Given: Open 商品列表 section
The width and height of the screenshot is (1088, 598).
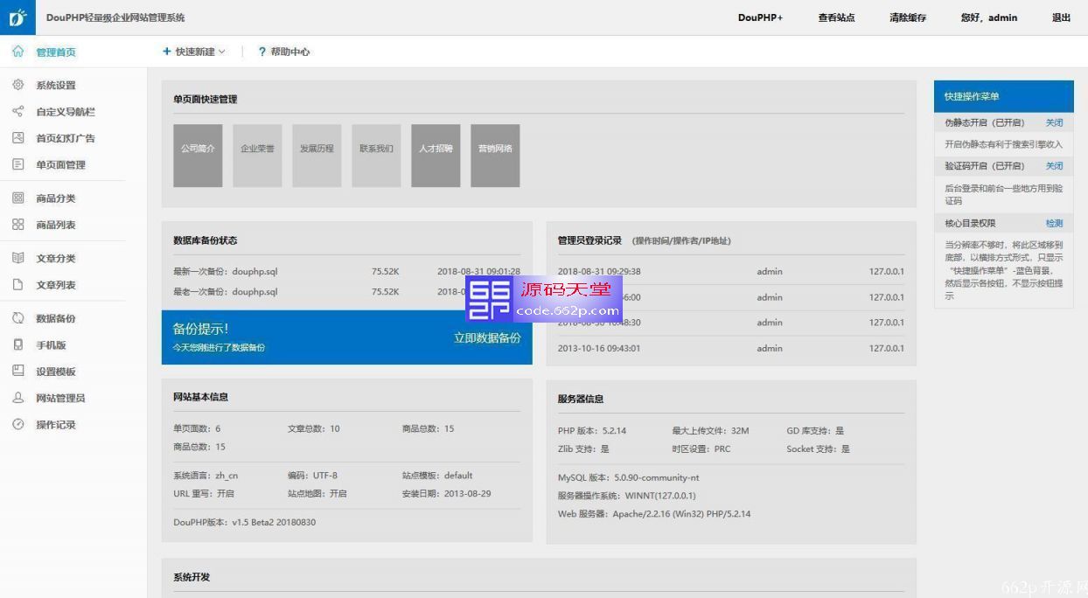Looking at the screenshot, I should coord(56,225).
